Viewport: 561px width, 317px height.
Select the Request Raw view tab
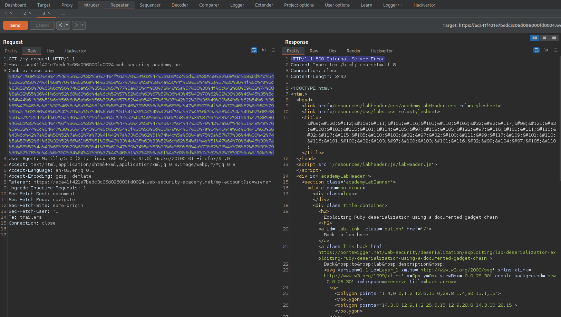click(32, 51)
